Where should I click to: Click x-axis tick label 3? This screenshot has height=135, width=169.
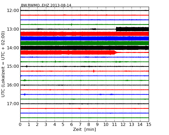click(x=46, y=125)
